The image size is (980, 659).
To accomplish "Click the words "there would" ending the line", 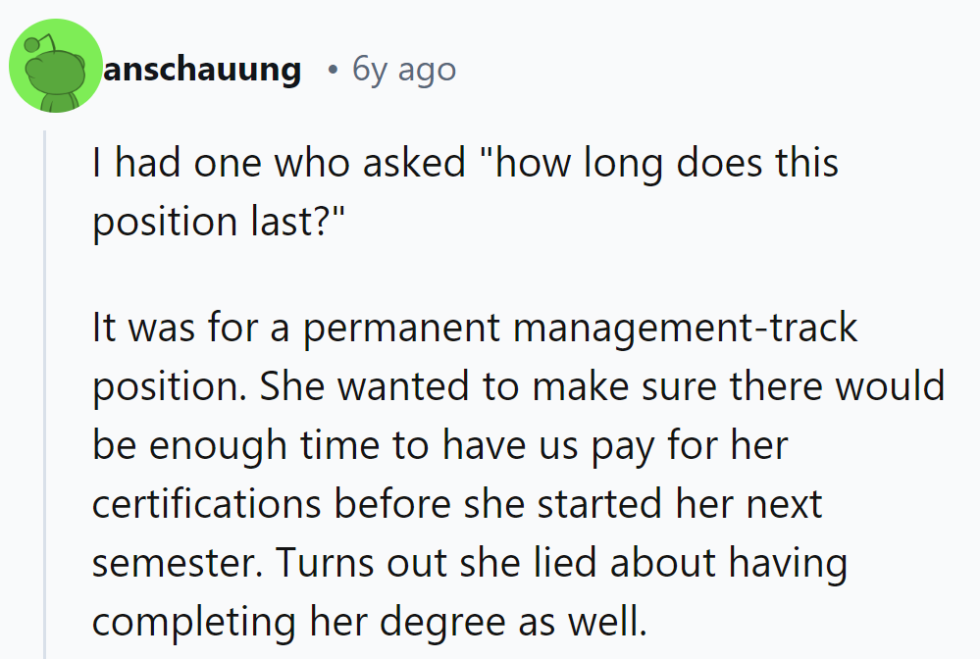I will [x=837, y=386].
